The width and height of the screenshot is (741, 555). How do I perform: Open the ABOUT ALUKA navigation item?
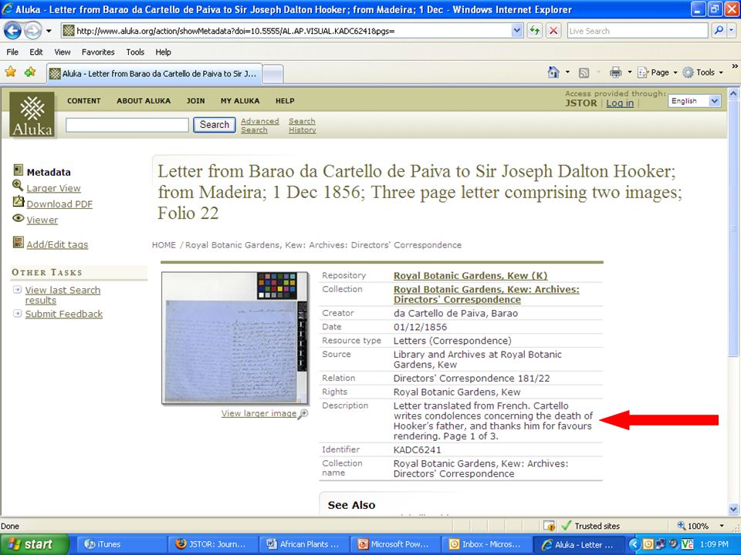(144, 101)
